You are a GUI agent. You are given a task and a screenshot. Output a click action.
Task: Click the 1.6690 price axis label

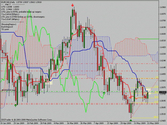[x=163, y=27]
